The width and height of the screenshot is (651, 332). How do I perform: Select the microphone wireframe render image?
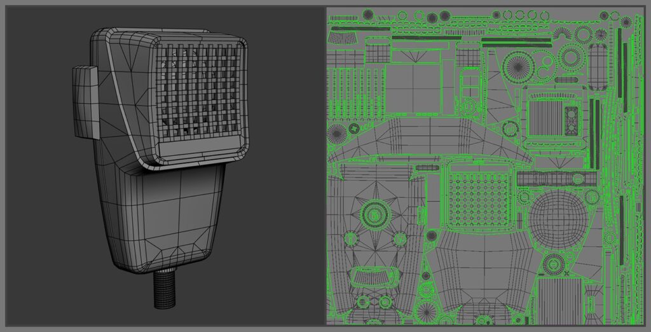click(165, 165)
